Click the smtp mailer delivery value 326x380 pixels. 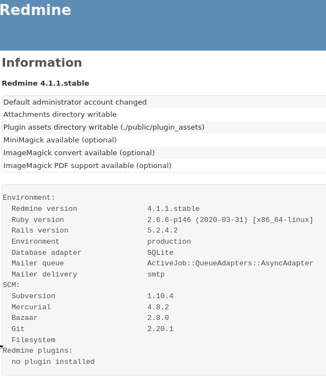coord(156,274)
